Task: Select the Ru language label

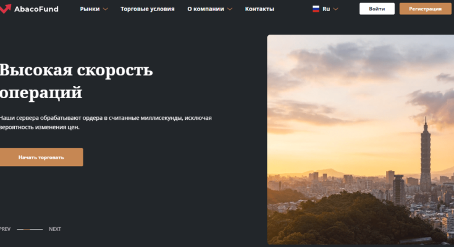Action: [x=326, y=9]
